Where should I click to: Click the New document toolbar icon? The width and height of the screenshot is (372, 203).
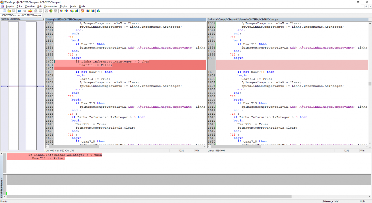[x=4, y=11]
